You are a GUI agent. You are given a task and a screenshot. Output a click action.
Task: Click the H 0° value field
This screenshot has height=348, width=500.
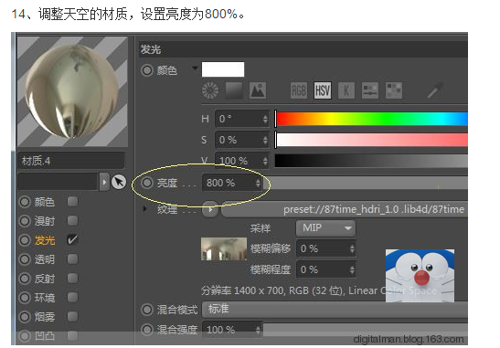[x=242, y=119]
